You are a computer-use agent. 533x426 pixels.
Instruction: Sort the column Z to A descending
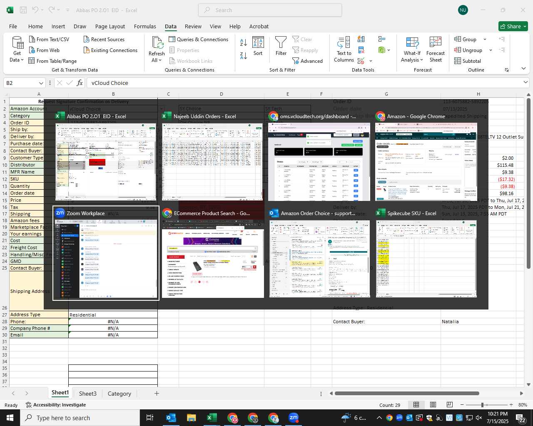point(244,55)
